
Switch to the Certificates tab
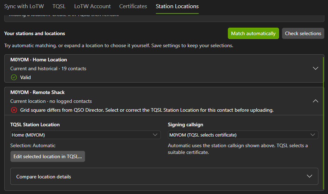[133, 6]
